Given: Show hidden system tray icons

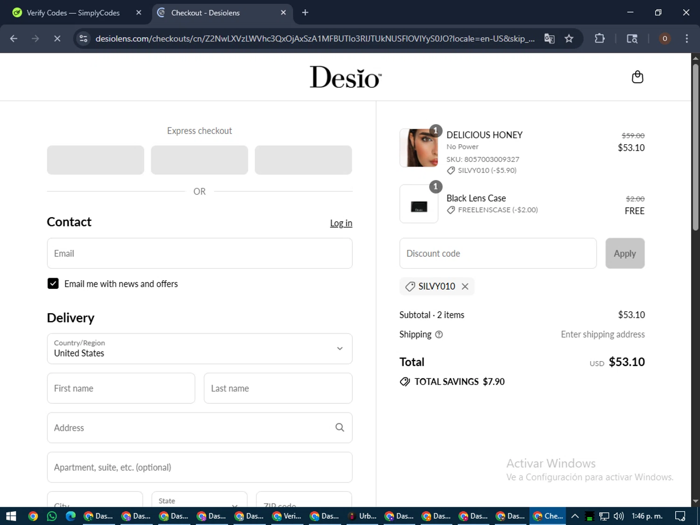Looking at the screenshot, I should (575, 516).
